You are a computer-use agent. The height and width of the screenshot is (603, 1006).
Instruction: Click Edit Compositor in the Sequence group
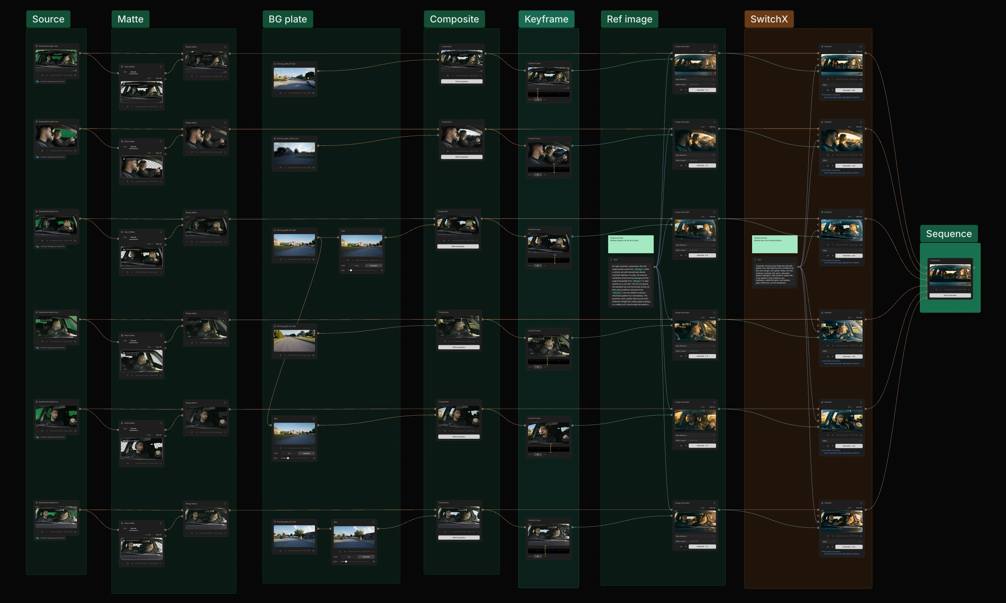click(x=950, y=295)
